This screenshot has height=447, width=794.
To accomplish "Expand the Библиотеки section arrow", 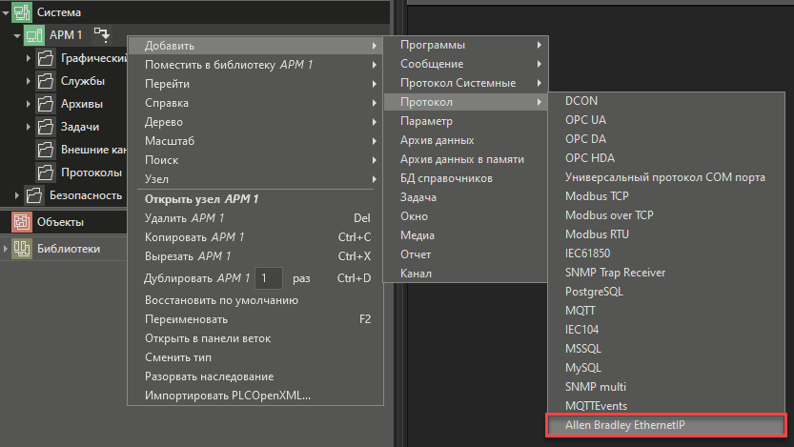I will (6, 249).
